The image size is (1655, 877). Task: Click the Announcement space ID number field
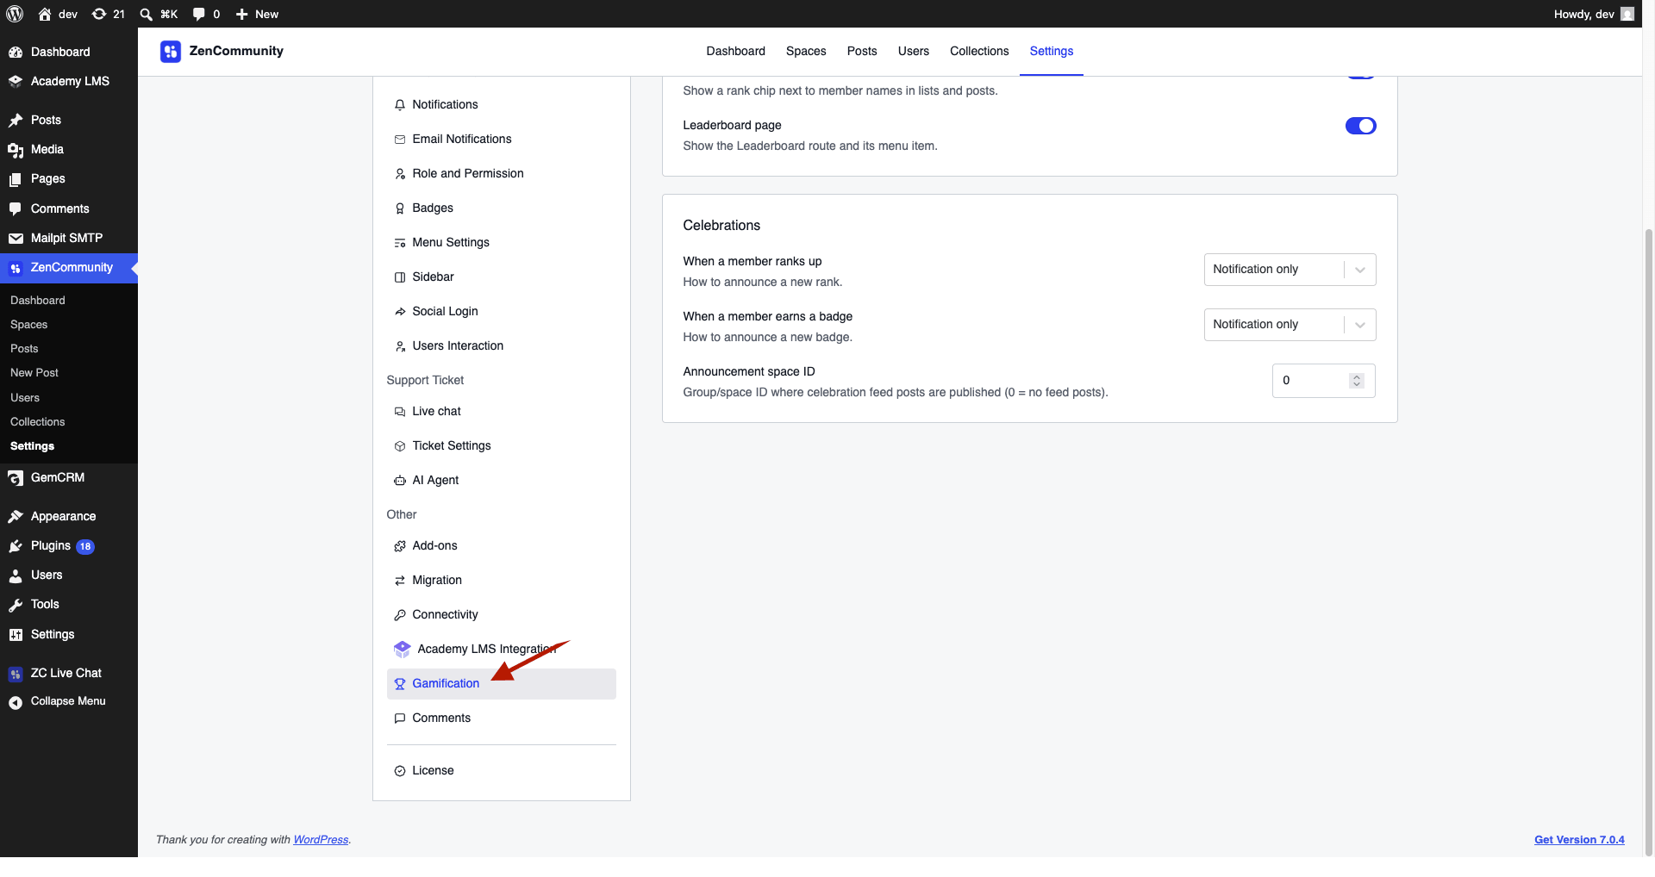[1323, 381]
